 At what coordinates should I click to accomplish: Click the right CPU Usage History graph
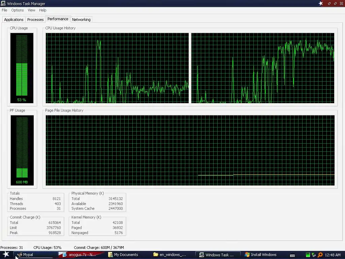pyautogui.click(x=263, y=68)
